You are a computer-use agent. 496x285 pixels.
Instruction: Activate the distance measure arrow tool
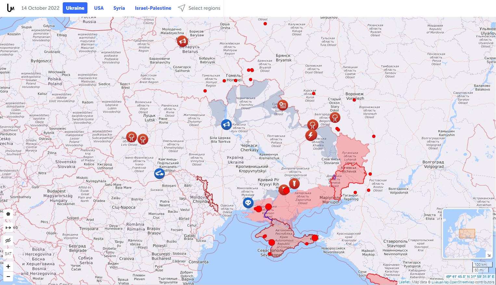pos(8,228)
